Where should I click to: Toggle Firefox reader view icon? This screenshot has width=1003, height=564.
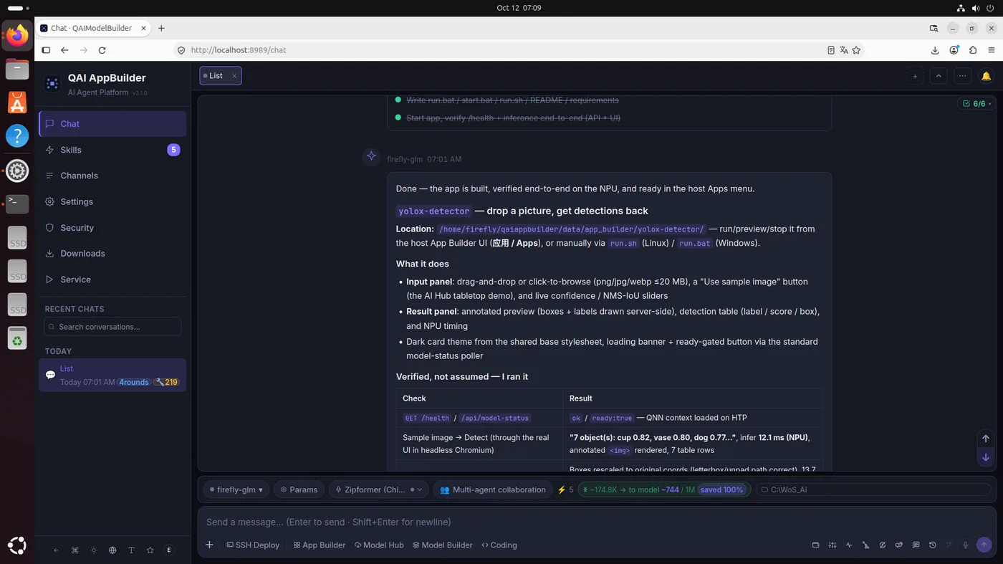(830, 50)
